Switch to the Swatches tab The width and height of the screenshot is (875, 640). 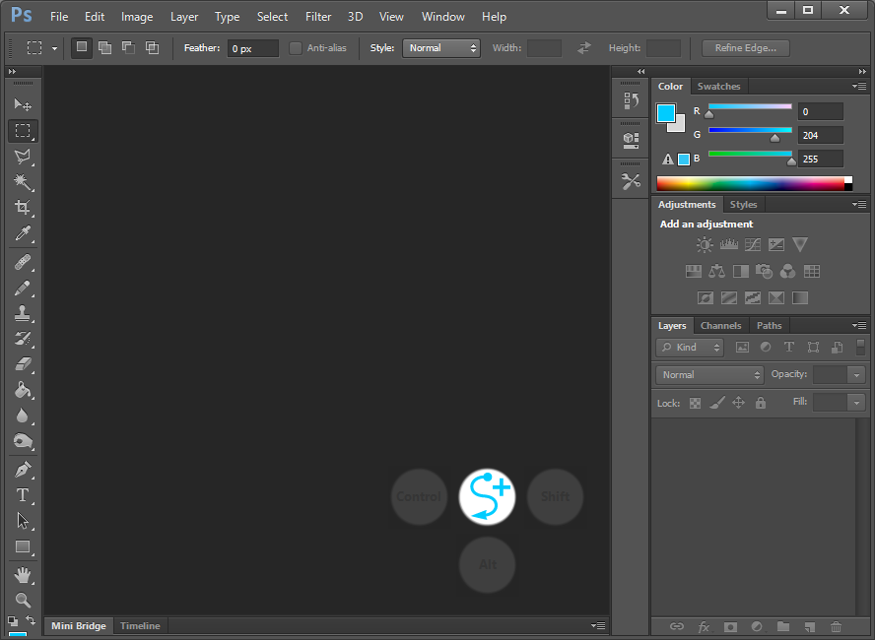[x=718, y=87]
